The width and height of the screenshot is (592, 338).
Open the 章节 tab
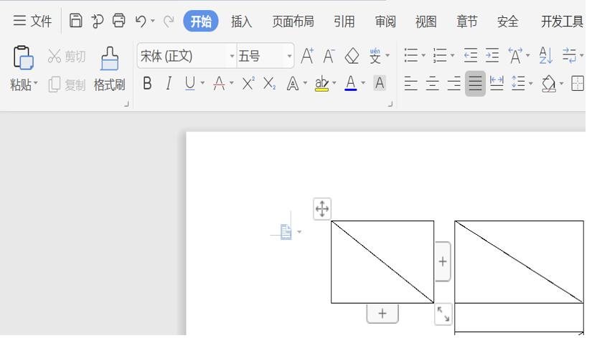467,21
